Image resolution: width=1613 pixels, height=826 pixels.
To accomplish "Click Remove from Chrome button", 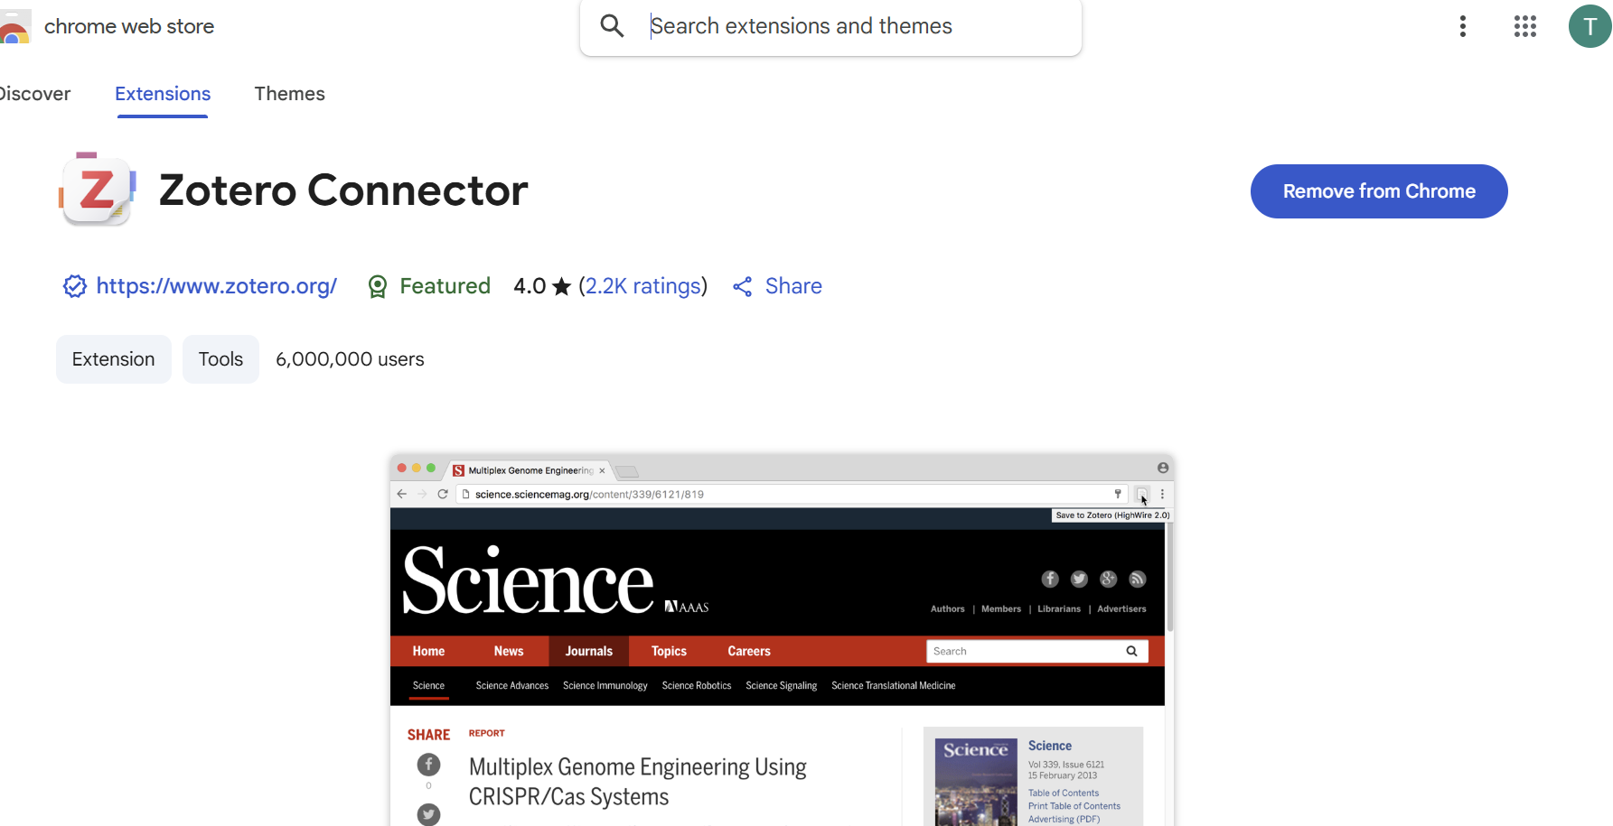I will click(x=1379, y=191).
